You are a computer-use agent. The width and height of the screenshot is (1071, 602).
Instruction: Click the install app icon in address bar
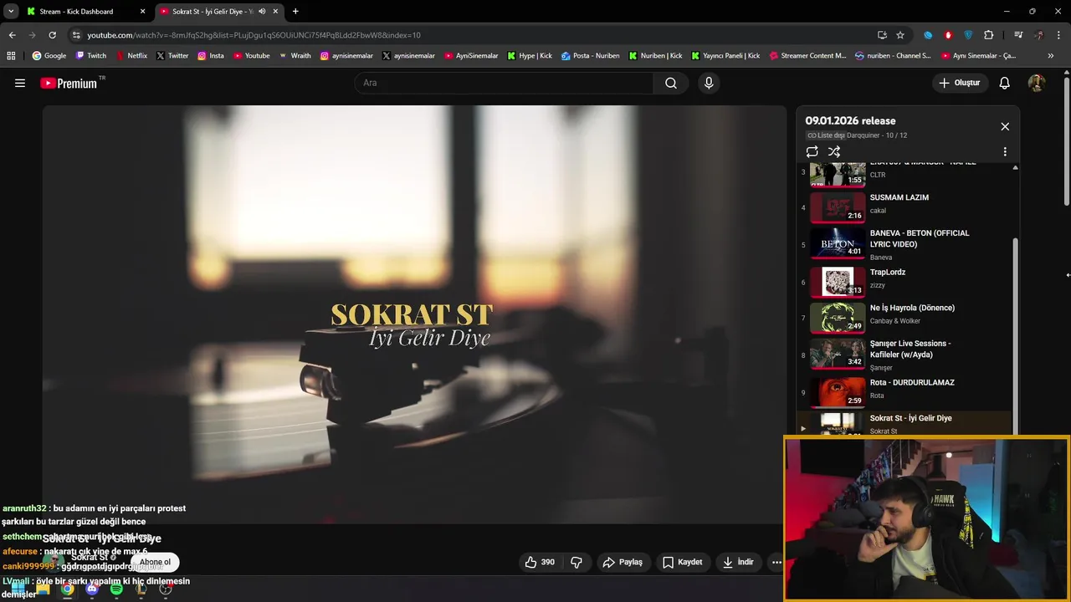pos(882,35)
